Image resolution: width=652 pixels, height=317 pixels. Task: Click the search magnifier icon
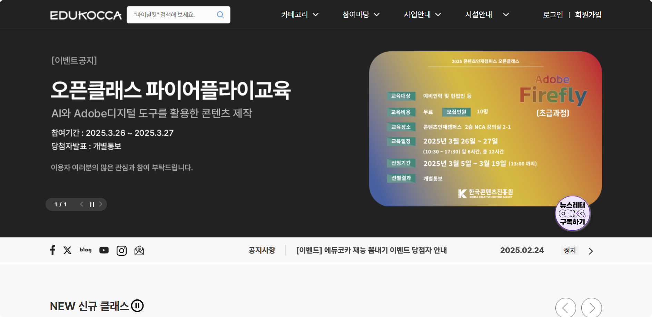(220, 15)
